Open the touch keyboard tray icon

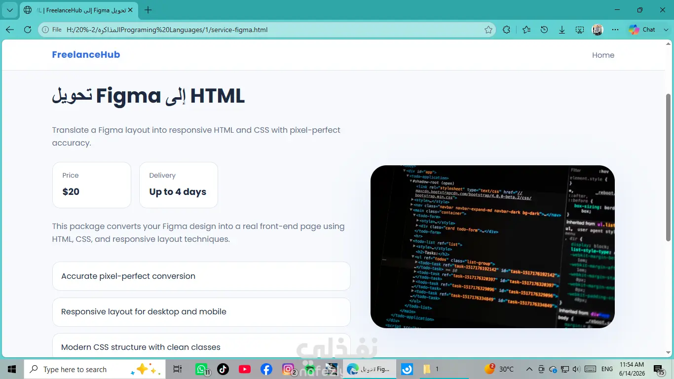(x=590, y=369)
